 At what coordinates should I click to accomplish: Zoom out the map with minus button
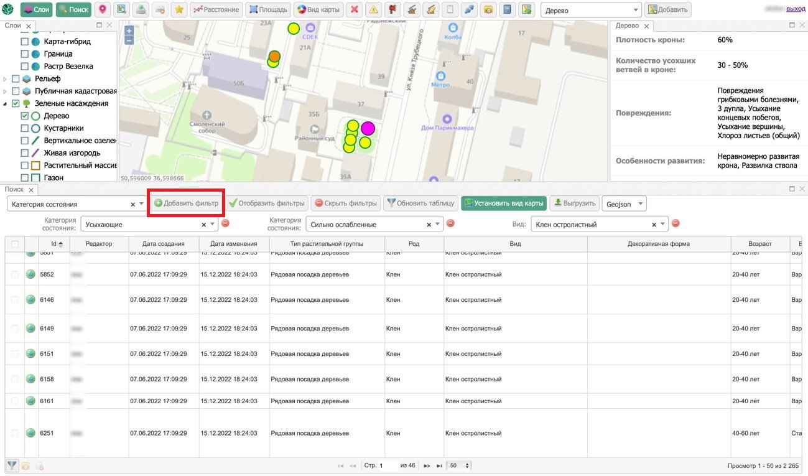(x=129, y=40)
